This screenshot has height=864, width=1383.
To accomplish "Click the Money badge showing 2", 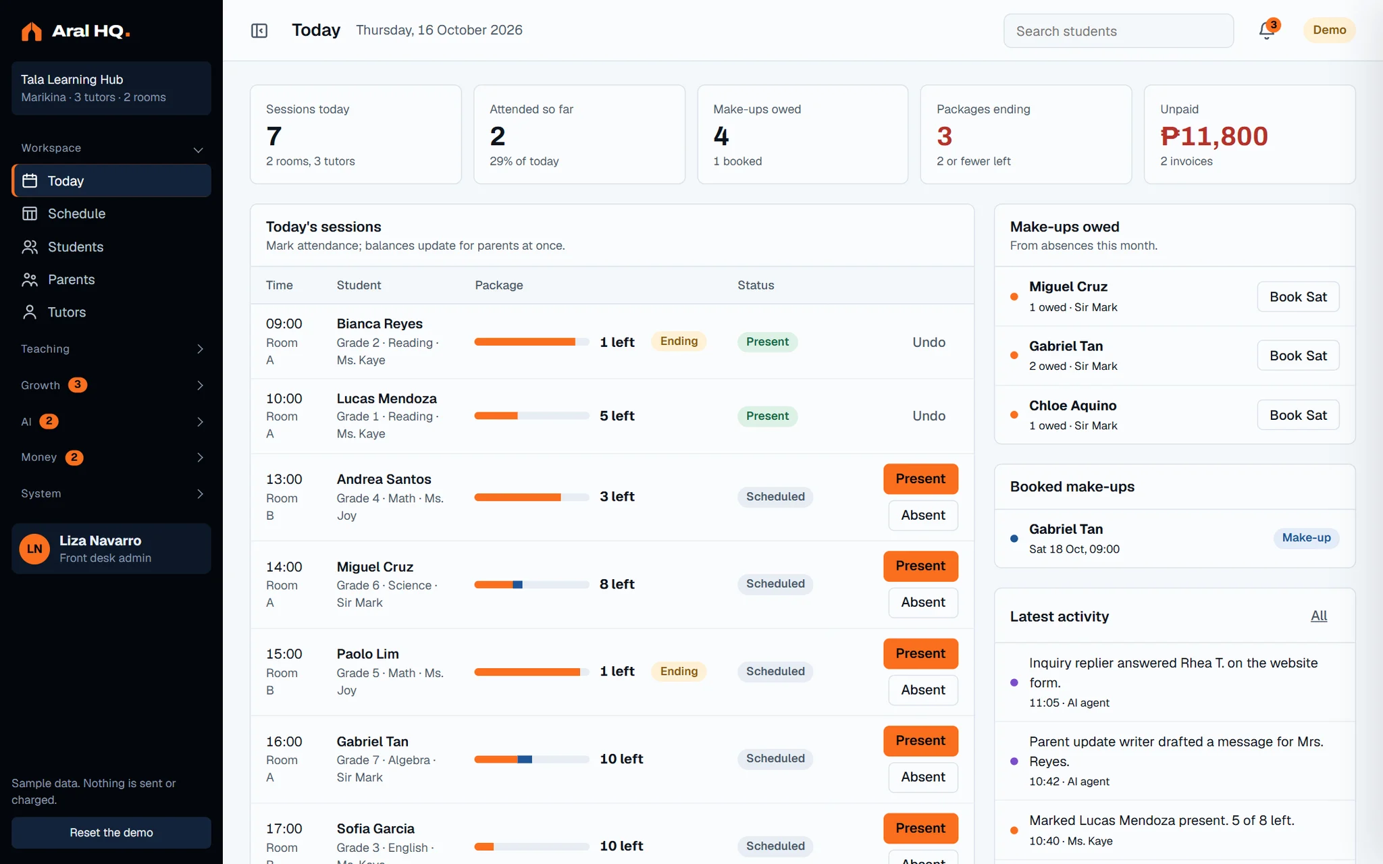I will [74, 458].
